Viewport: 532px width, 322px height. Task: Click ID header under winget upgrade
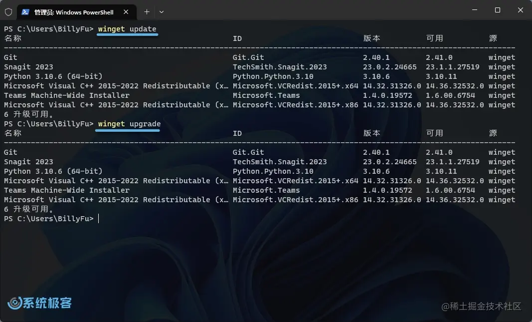click(237, 133)
